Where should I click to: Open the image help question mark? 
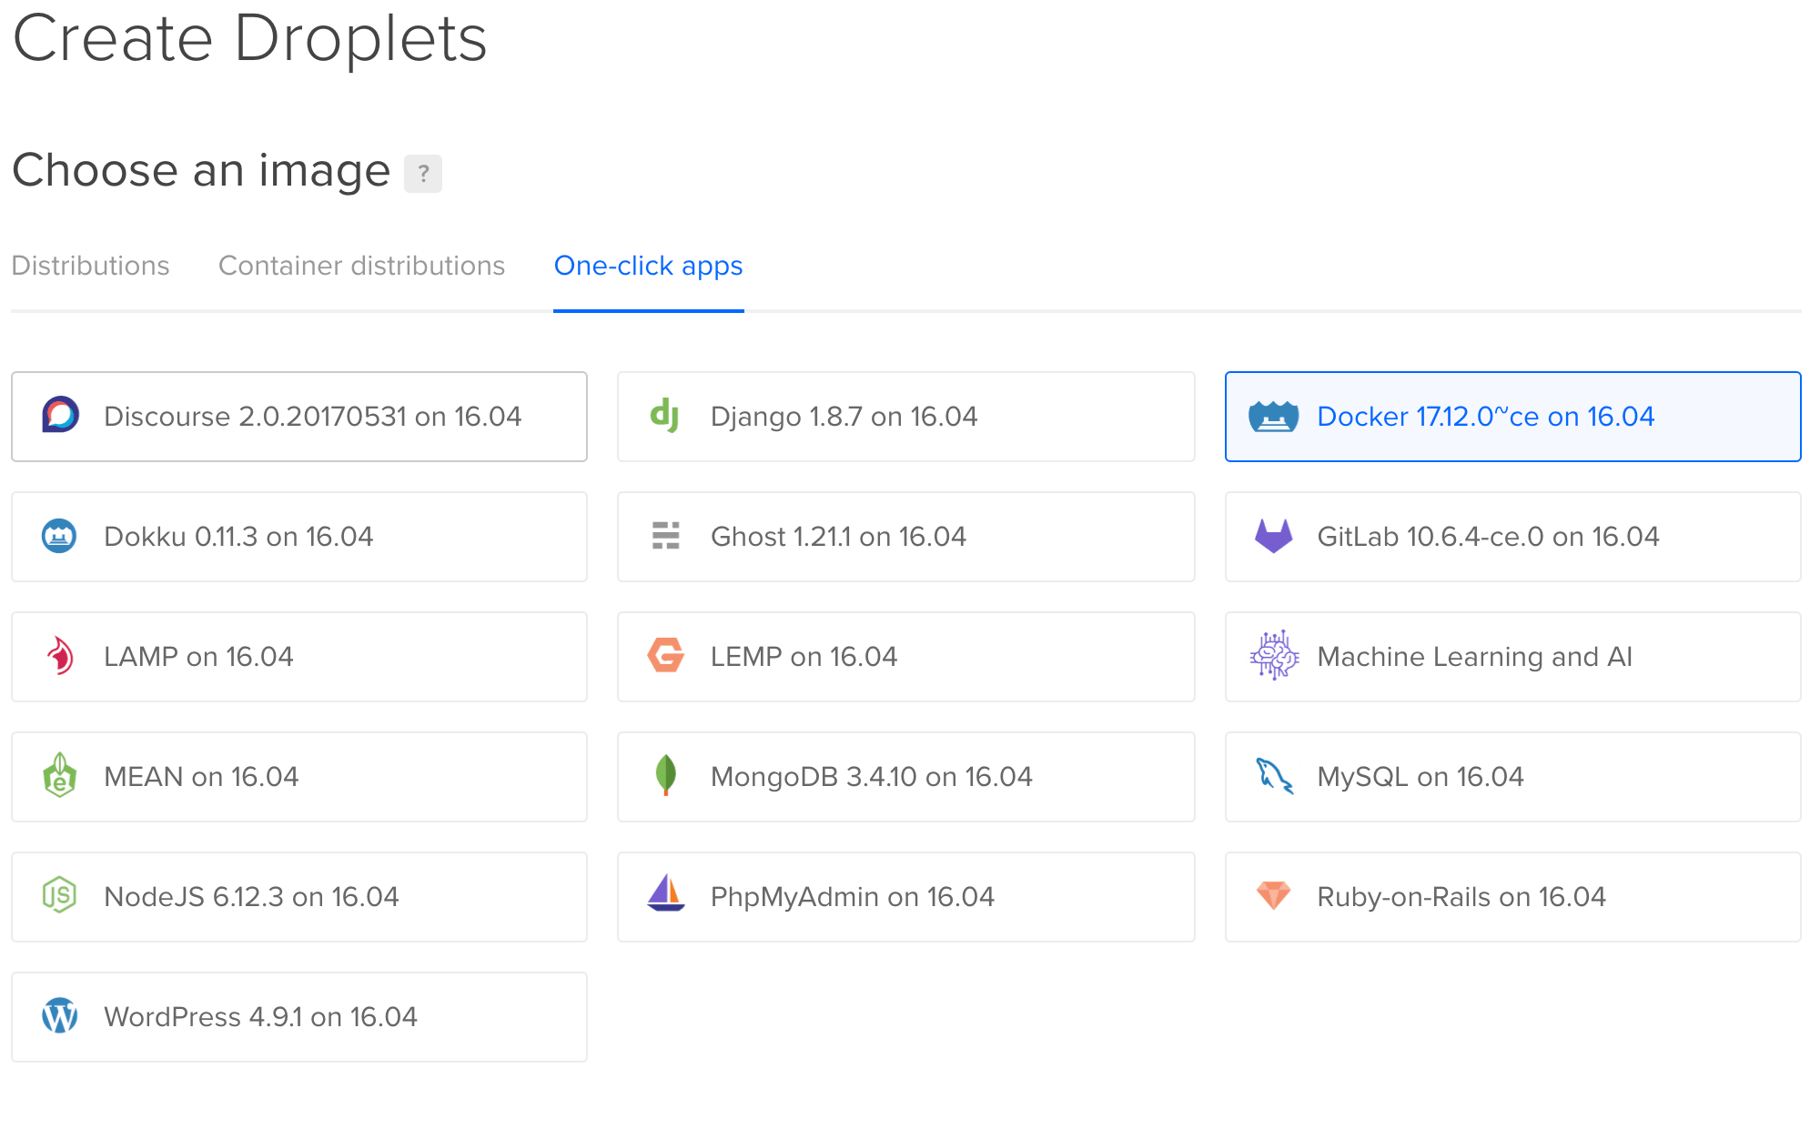[422, 174]
